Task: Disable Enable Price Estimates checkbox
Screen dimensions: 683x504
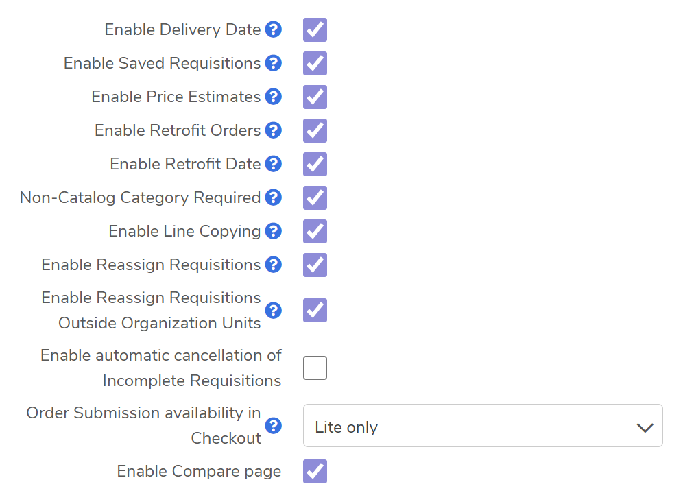Action: coord(315,97)
